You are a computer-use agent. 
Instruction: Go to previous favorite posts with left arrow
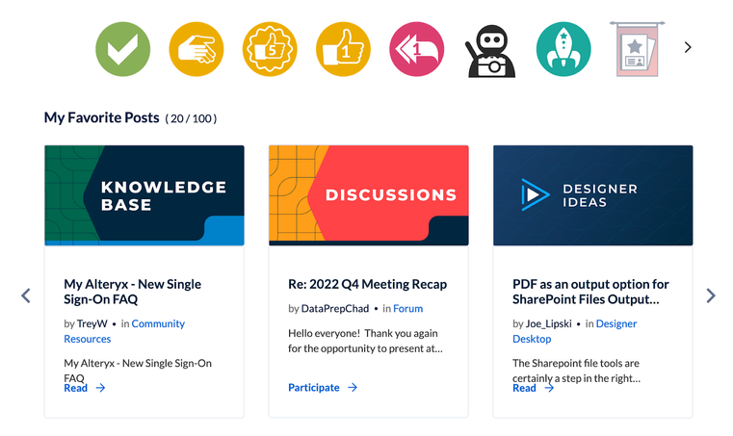(26, 295)
